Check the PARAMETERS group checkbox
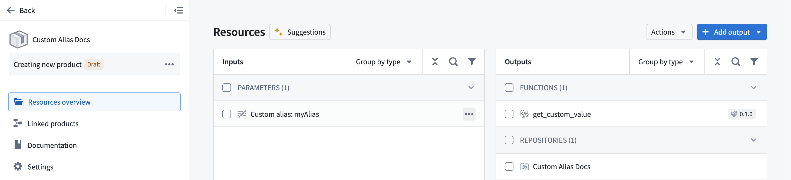 tap(227, 88)
